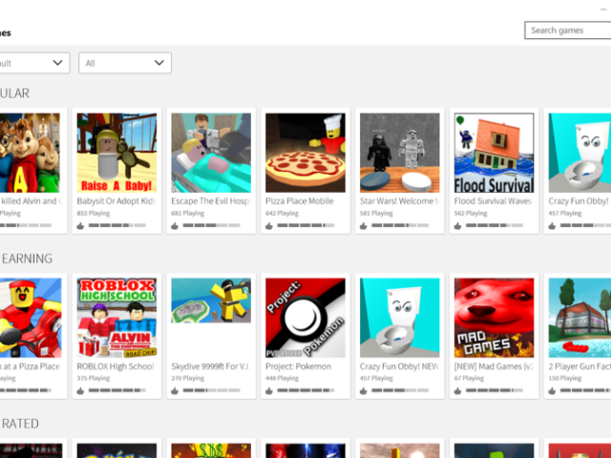This screenshot has width=611, height=458.
Task: Click thumbs-up icon on Mad Games card
Action: point(458,390)
